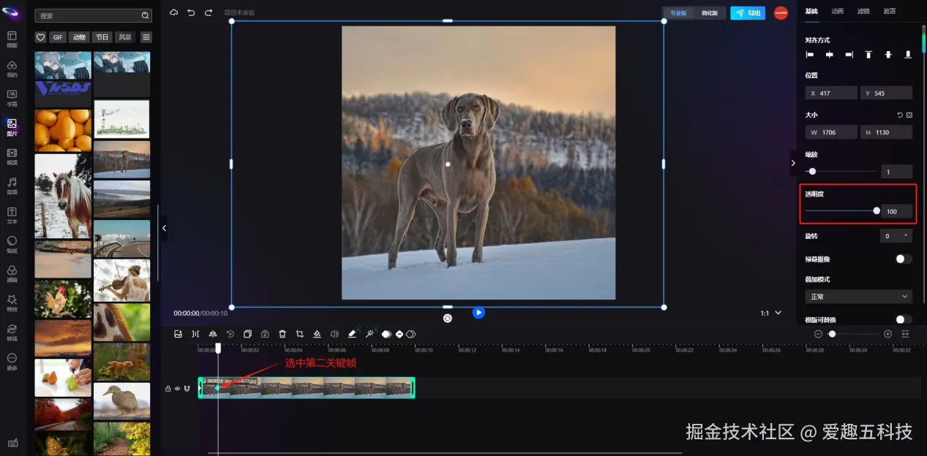Open the 字幕 subtitles sidebar panel
The height and width of the screenshot is (456, 927).
[12, 98]
